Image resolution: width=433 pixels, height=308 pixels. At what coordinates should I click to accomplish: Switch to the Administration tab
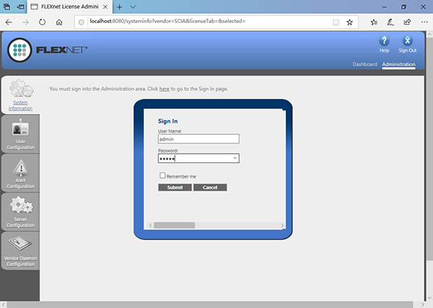click(x=398, y=64)
